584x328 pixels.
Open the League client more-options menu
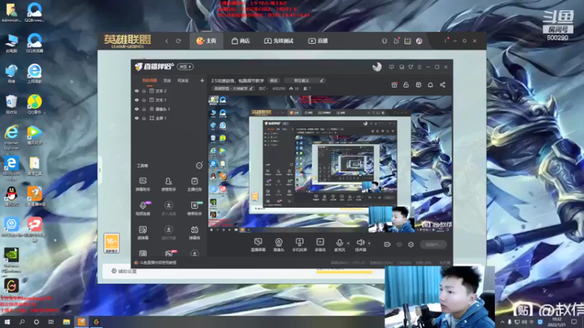[x=445, y=41]
